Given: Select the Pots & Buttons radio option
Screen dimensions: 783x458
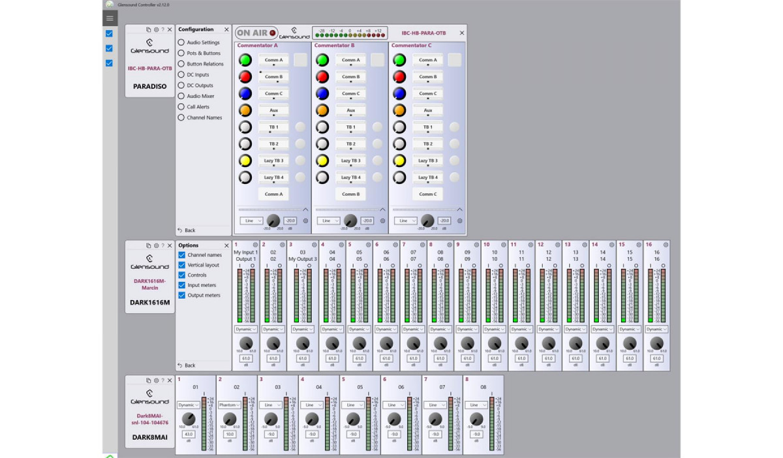Looking at the screenshot, I should tap(181, 53).
